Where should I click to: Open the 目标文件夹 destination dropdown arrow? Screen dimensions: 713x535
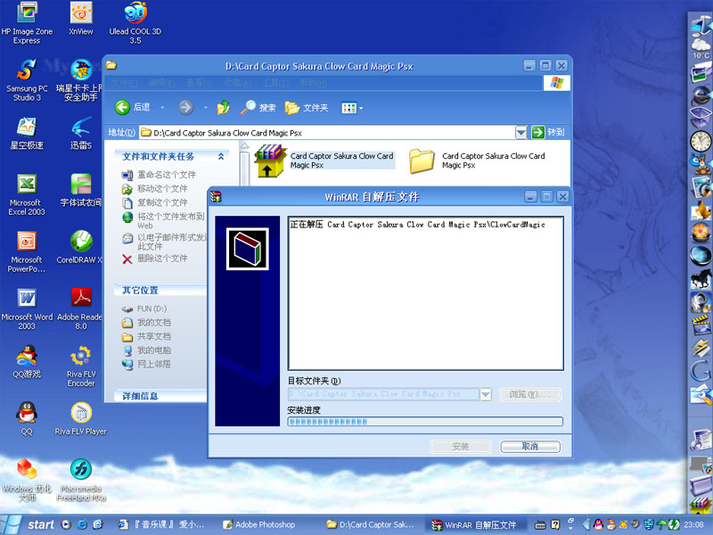(486, 394)
